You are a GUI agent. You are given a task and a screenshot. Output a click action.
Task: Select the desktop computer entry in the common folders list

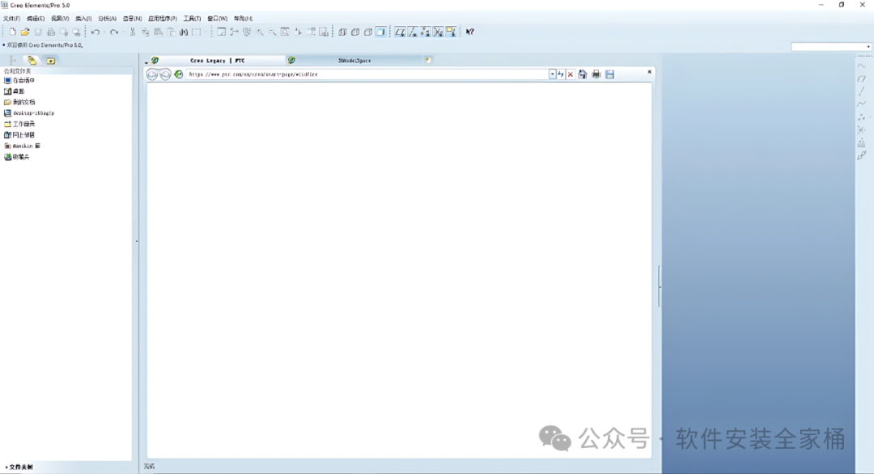click(29, 113)
